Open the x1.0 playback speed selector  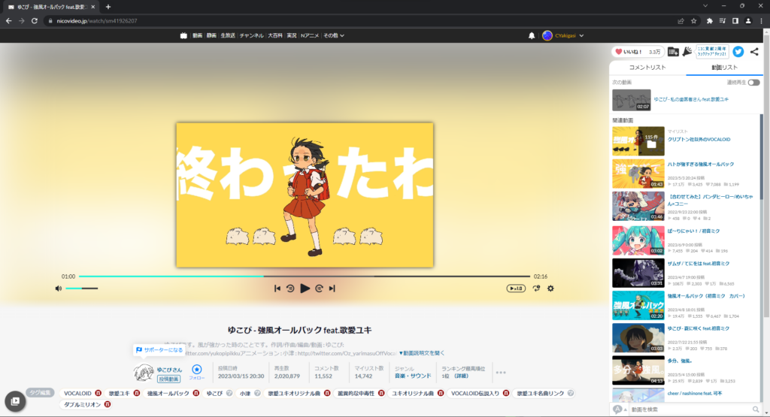[x=516, y=289]
